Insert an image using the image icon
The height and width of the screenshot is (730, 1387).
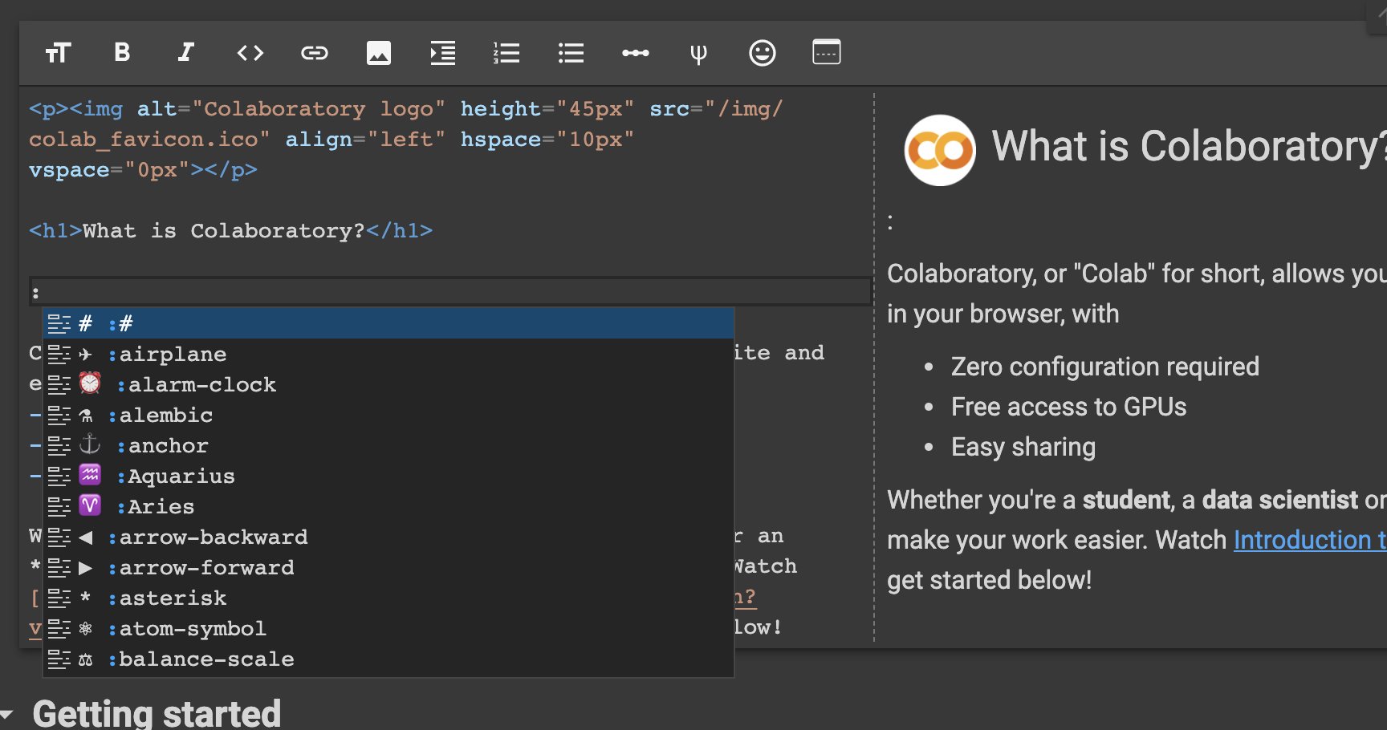pos(379,53)
